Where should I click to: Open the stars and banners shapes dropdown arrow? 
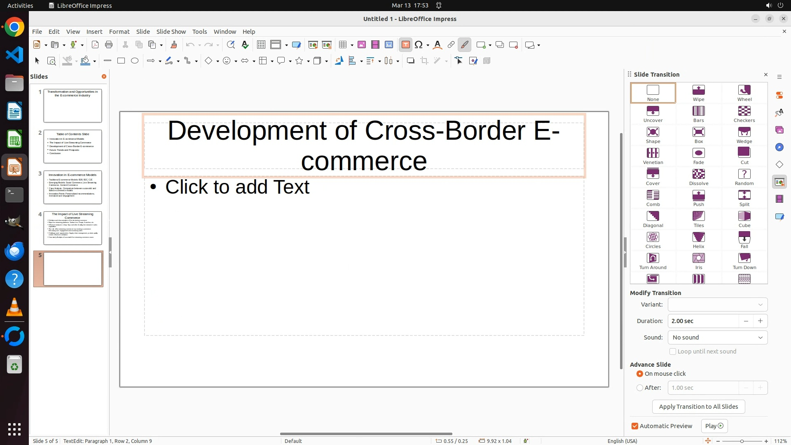[308, 61]
